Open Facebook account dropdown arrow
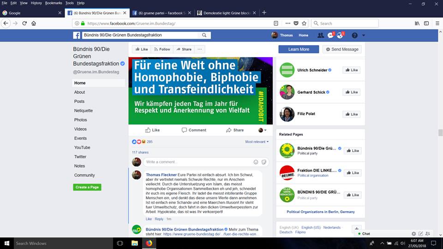The height and width of the screenshot is (249, 443). tap(364, 36)
